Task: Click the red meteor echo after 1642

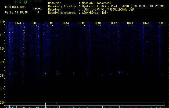Action: [x=46, y=73]
